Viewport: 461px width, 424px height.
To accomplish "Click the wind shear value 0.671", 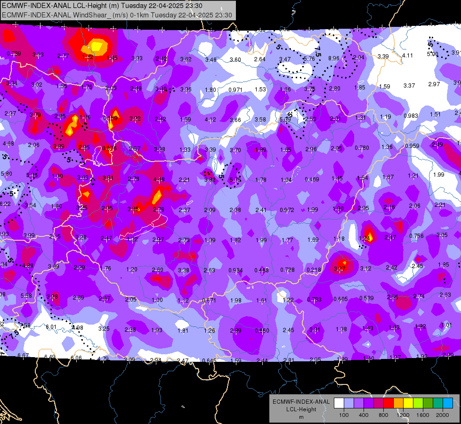I will (x=209, y=301).
